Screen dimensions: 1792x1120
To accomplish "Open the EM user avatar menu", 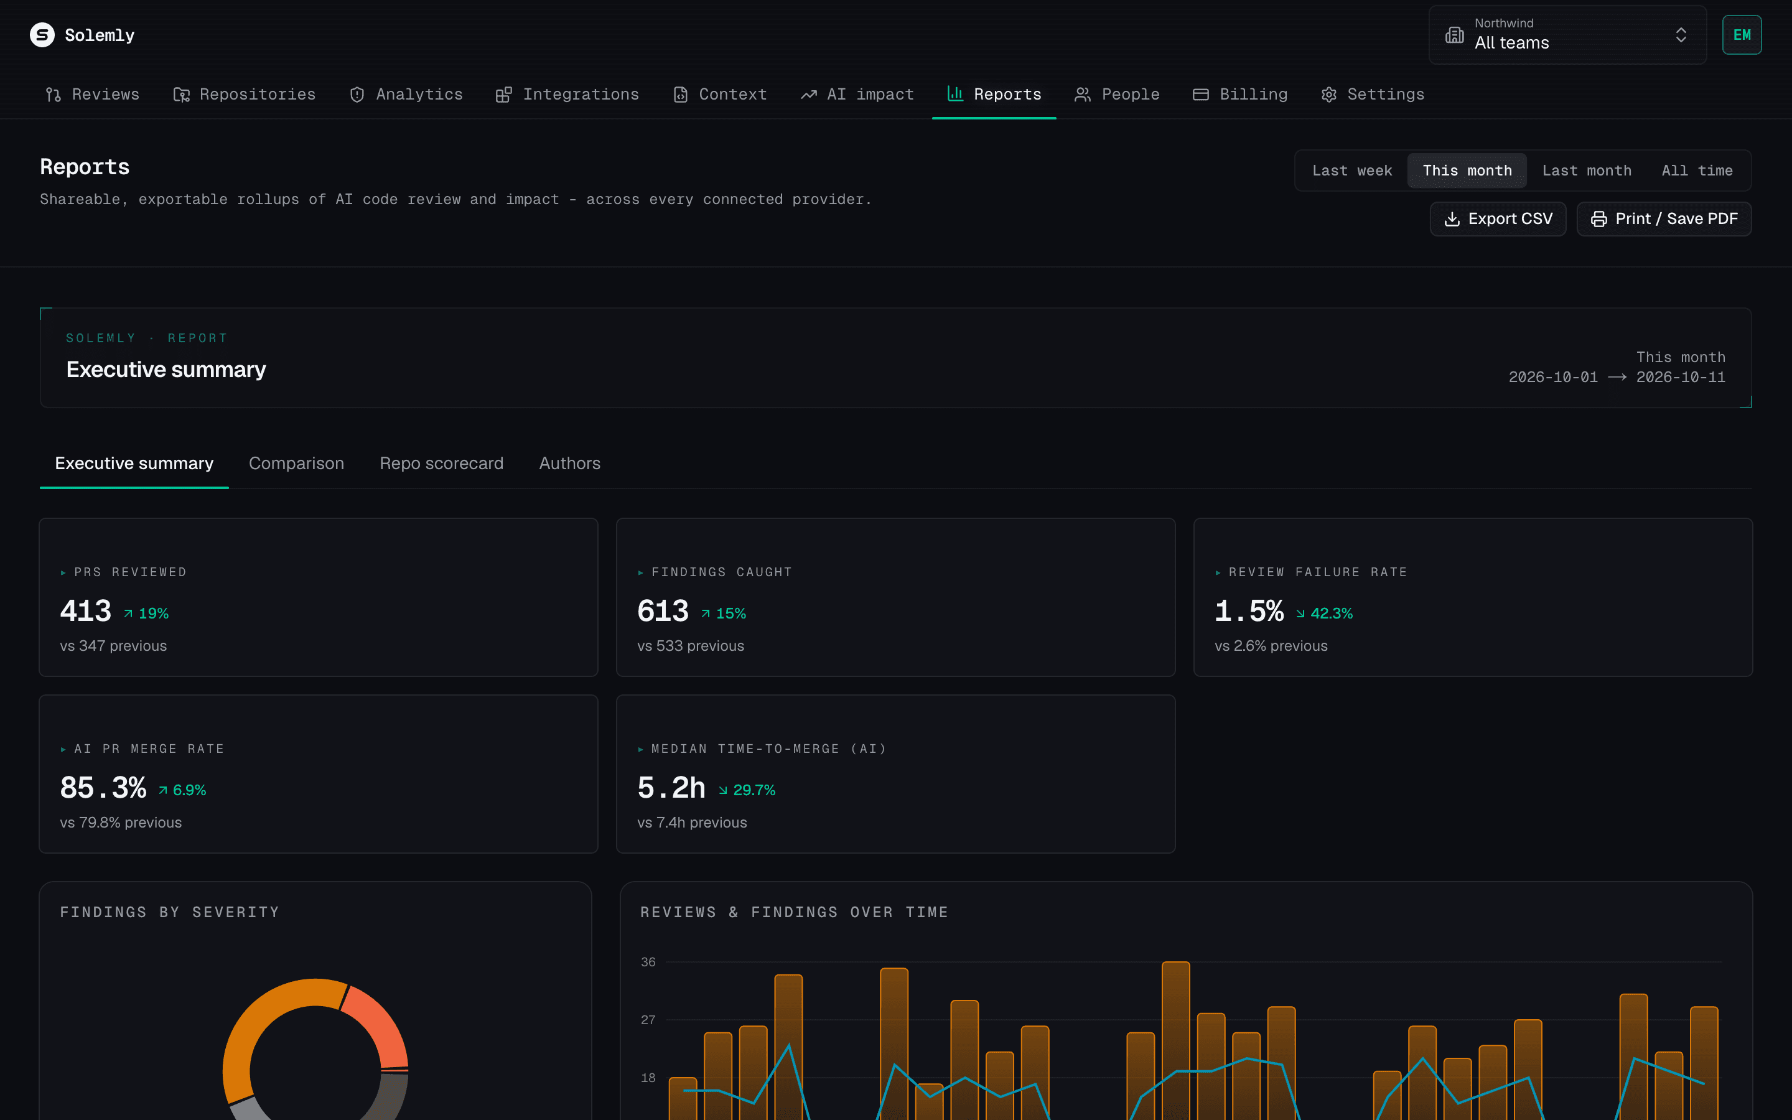I will click(x=1742, y=35).
